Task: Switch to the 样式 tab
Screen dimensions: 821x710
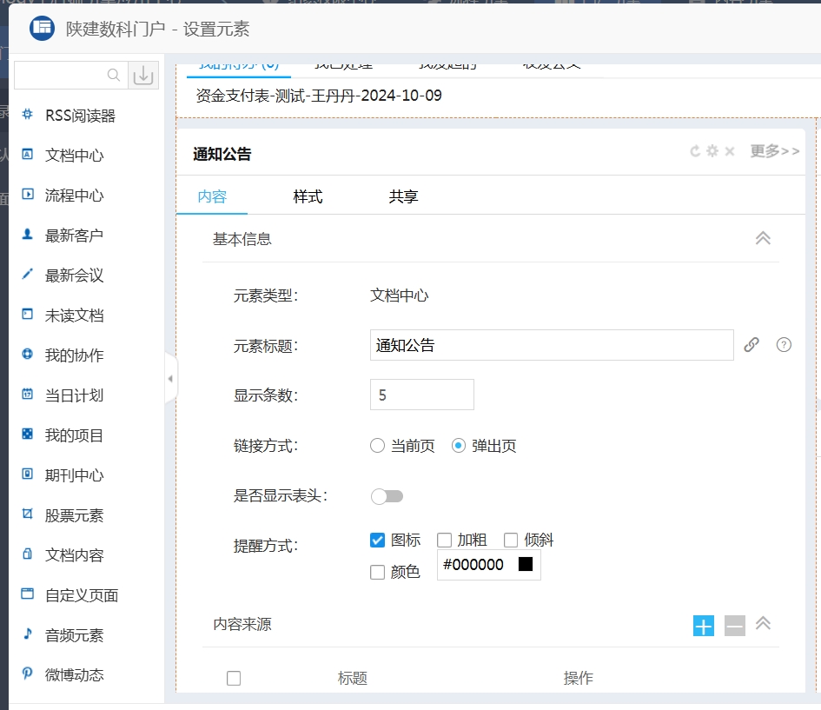Action: (308, 196)
